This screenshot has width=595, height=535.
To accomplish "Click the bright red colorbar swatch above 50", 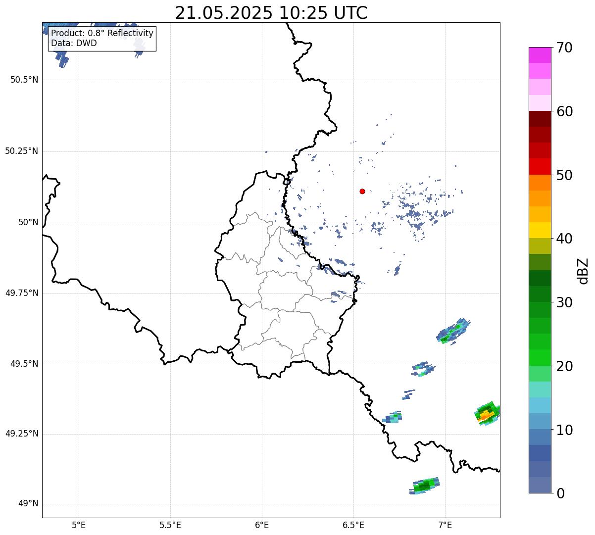I will [540, 167].
